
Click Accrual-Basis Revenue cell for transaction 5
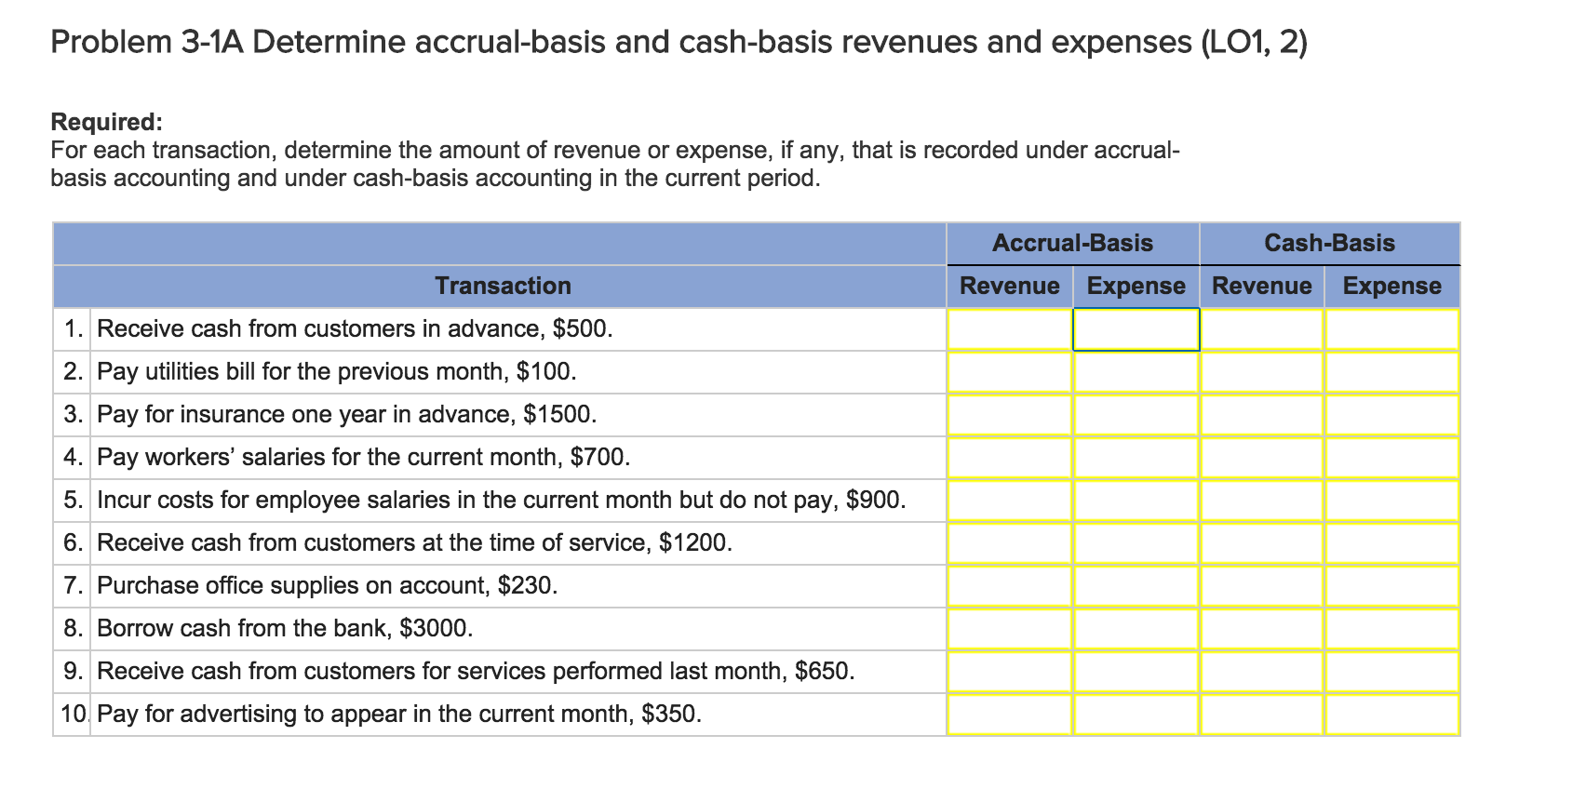tap(1010, 501)
